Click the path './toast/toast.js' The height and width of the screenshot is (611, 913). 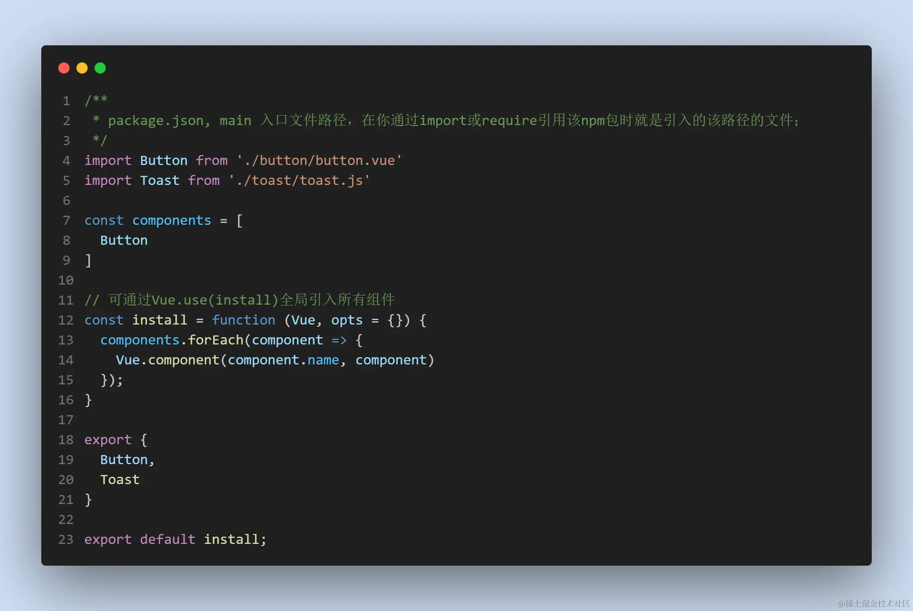(299, 180)
